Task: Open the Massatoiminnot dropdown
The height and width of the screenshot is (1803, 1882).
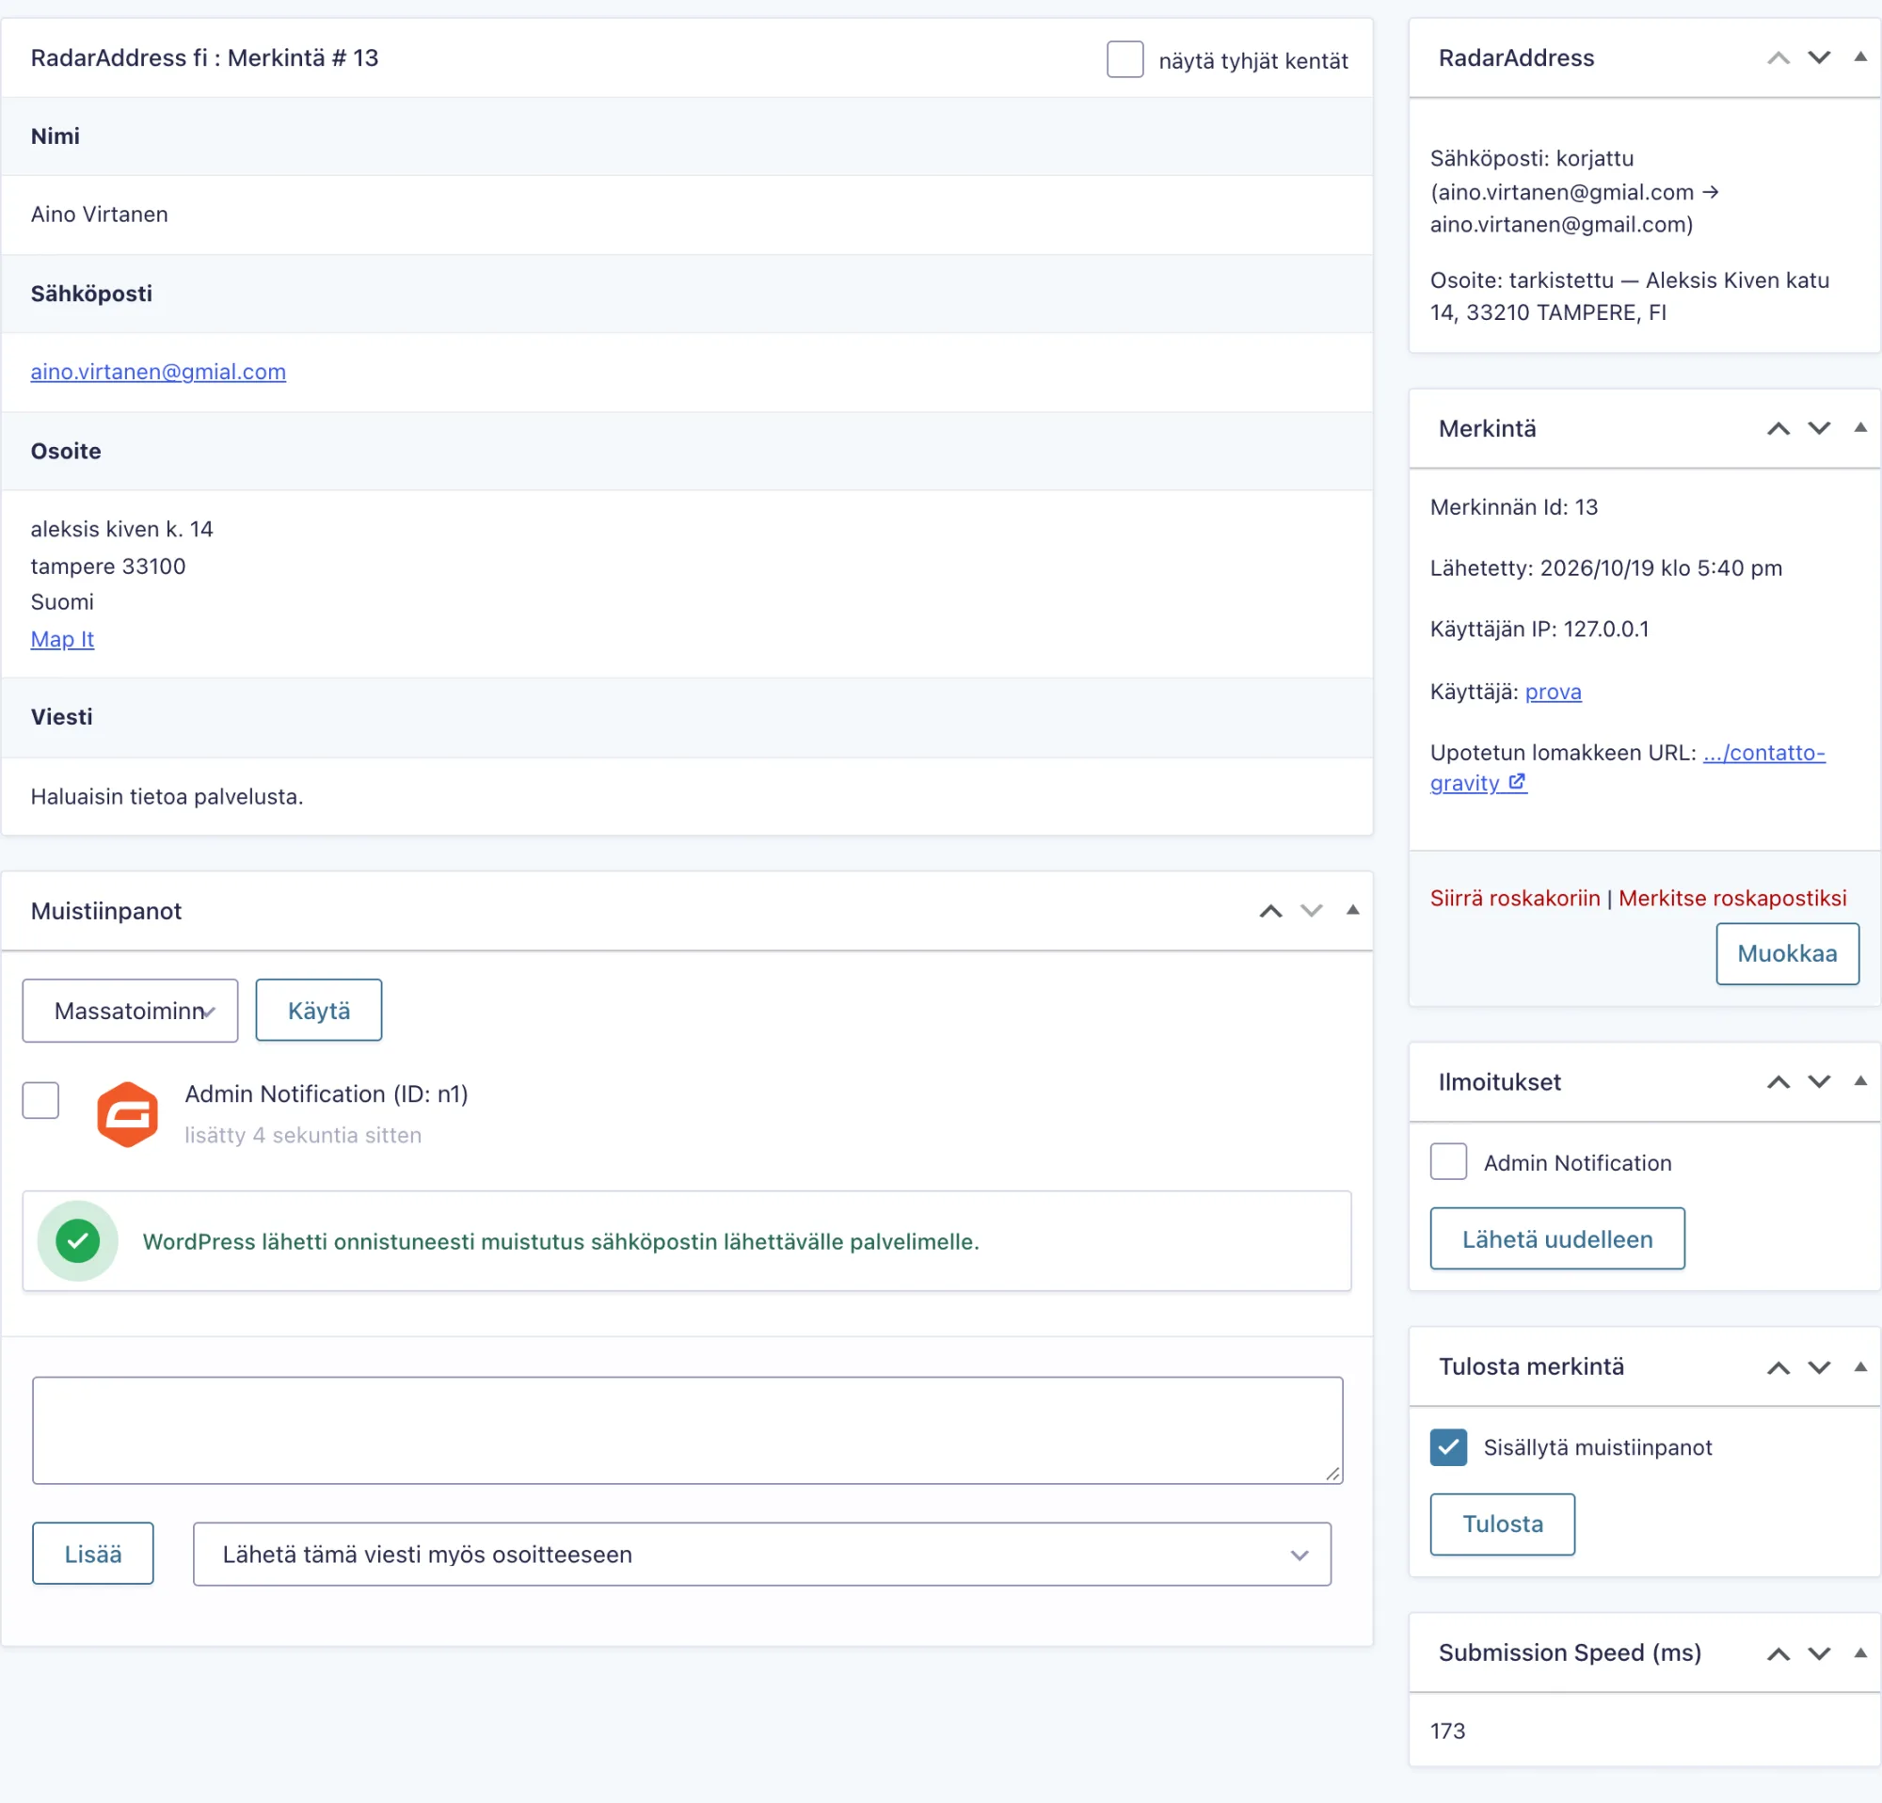Action: pyautogui.click(x=131, y=1010)
